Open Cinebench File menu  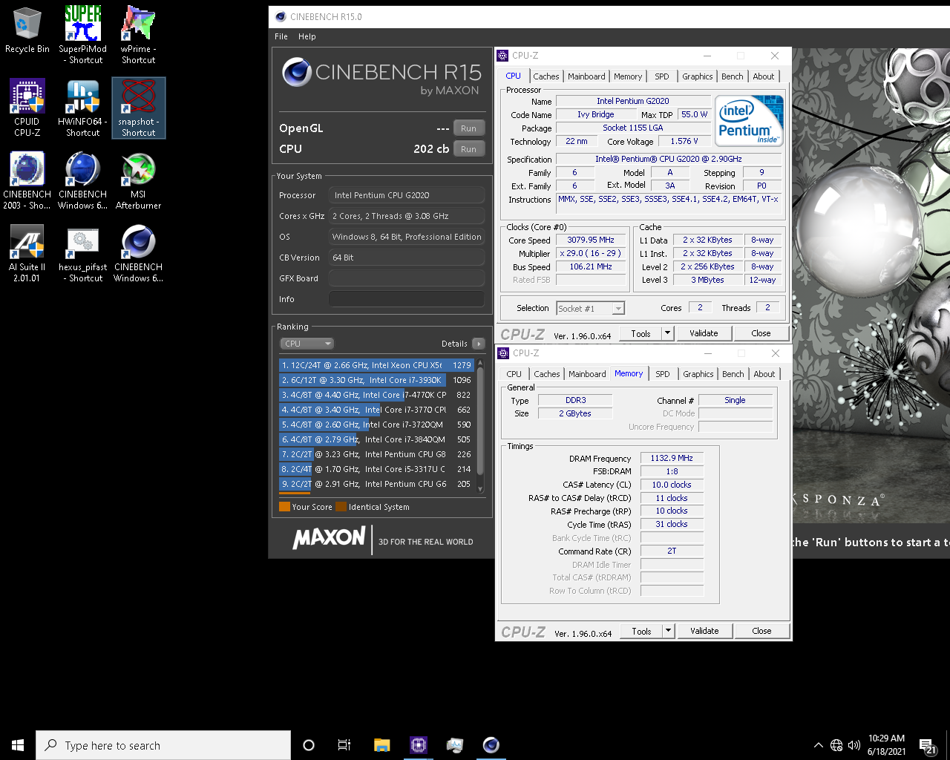(281, 36)
